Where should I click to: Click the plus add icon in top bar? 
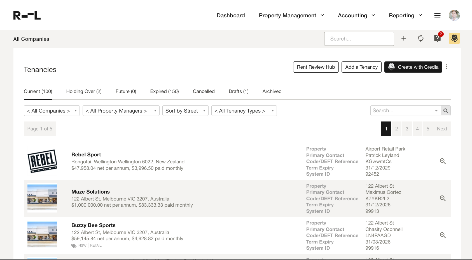(x=404, y=39)
